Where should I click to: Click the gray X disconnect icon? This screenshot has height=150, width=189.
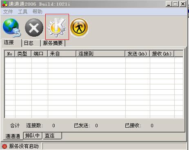pos(34,28)
